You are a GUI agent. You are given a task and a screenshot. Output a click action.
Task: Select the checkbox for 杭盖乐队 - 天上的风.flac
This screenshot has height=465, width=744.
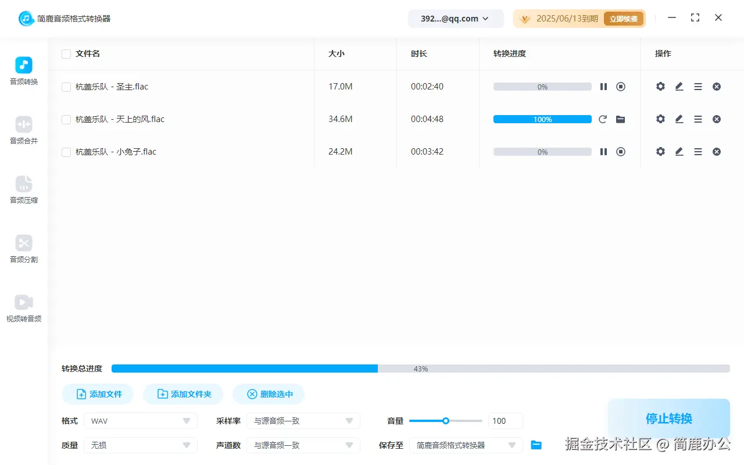click(66, 119)
